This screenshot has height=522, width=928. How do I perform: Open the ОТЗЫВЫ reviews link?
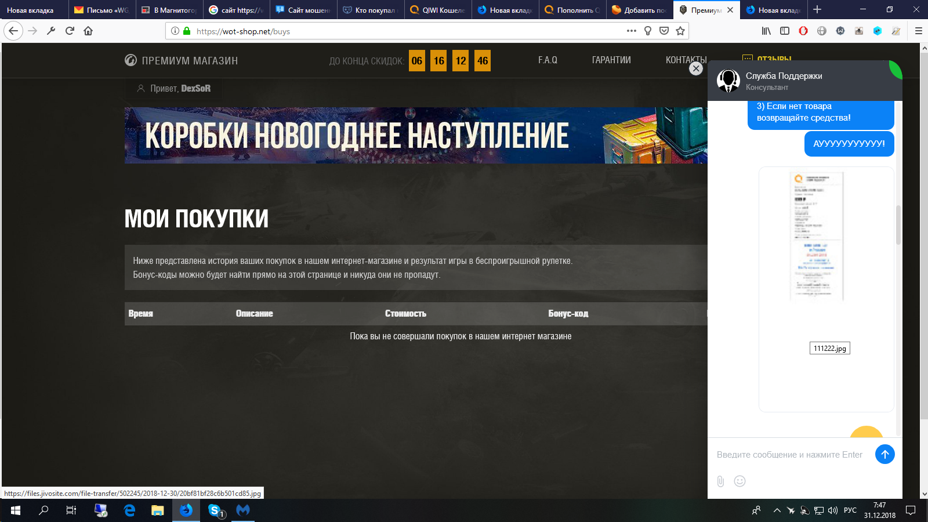coord(767,59)
